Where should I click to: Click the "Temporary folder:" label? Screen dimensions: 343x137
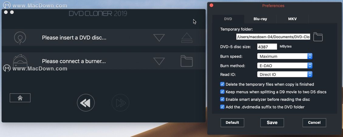236,29
